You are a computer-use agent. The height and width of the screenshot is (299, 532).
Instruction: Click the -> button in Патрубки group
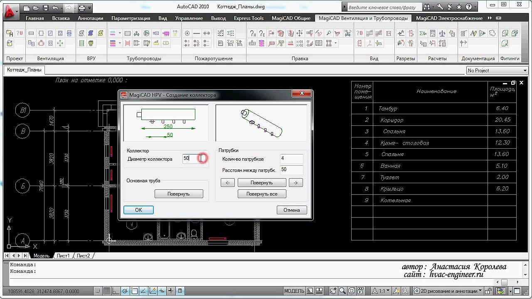296,183
